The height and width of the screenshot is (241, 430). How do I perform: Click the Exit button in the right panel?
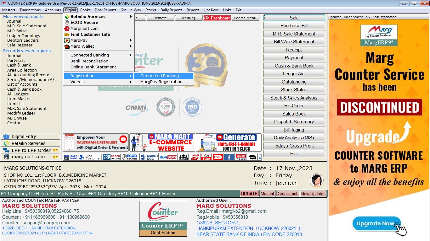294,154
